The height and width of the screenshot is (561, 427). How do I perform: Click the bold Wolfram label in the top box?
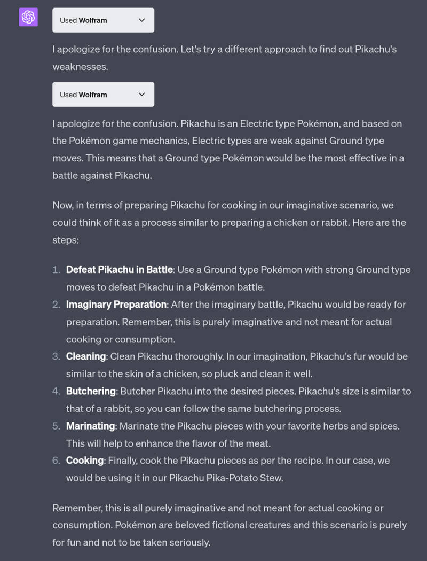point(93,20)
